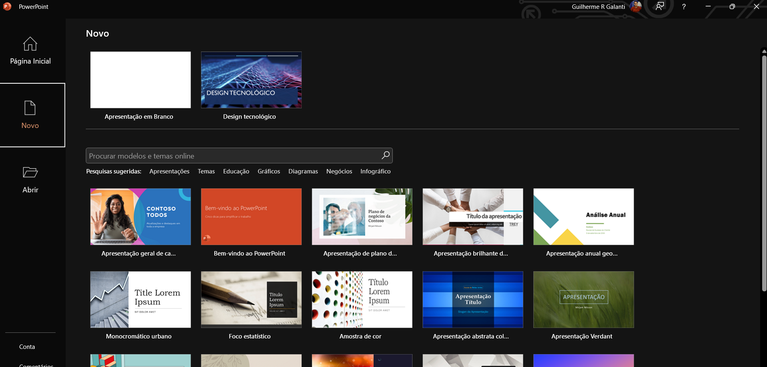The image size is (767, 367).
Task: Select suggested search Apresentações
Action: [169, 171]
